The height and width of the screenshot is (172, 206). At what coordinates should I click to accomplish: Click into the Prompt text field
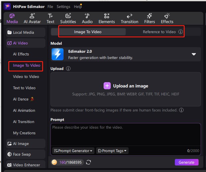tap(126, 135)
